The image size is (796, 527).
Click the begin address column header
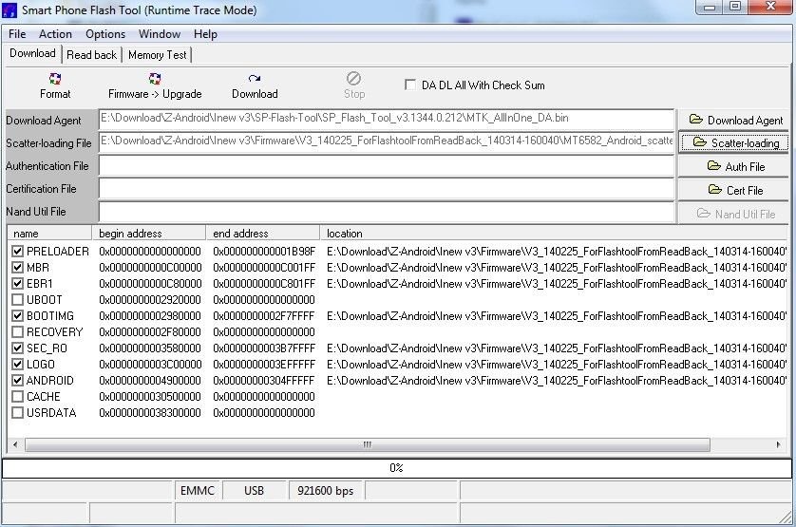[x=149, y=234]
